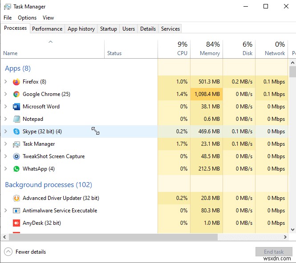The width and height of the screenshot is (296, 263).
Task: Sort processes by CPU column header
Action: (182, 49)
